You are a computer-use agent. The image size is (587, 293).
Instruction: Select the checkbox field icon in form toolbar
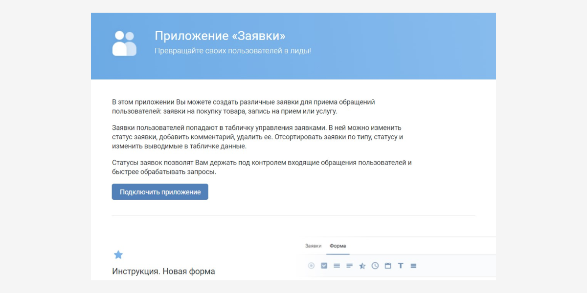coord(324,266)
